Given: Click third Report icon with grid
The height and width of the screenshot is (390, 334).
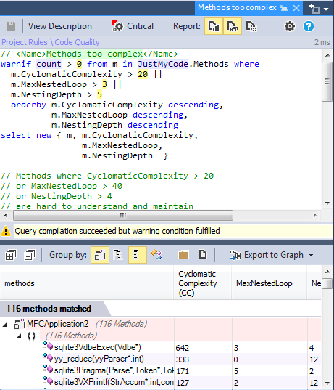Looking at the screenshot, I should pos(251,26).
